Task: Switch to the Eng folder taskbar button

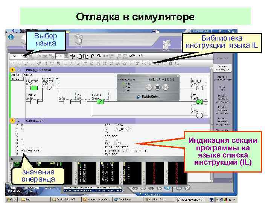Action: pyautogui.click(x=35, y=200)
